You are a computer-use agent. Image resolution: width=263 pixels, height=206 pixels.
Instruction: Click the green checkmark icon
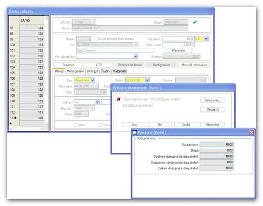tap(195, 22)
